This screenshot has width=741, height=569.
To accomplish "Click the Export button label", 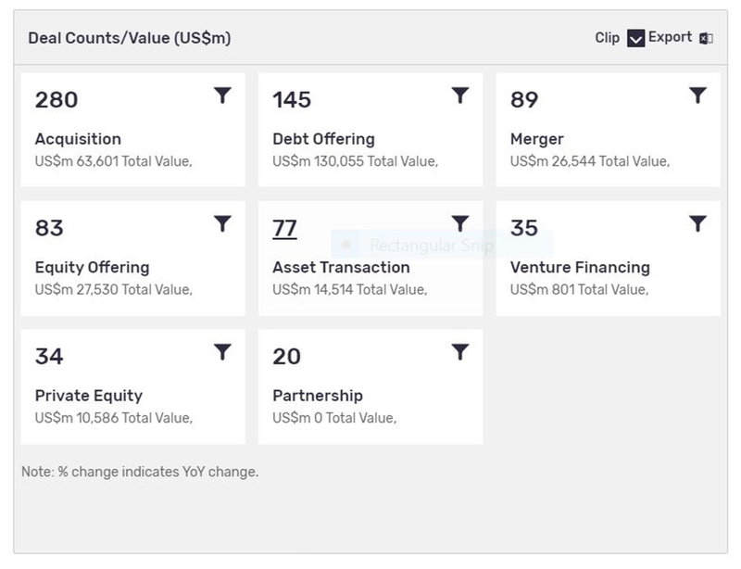I will tap(670, 37).
